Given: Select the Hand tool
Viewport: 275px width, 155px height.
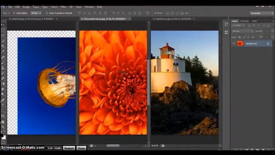Looking at the screenshot, I should [3, 122].
